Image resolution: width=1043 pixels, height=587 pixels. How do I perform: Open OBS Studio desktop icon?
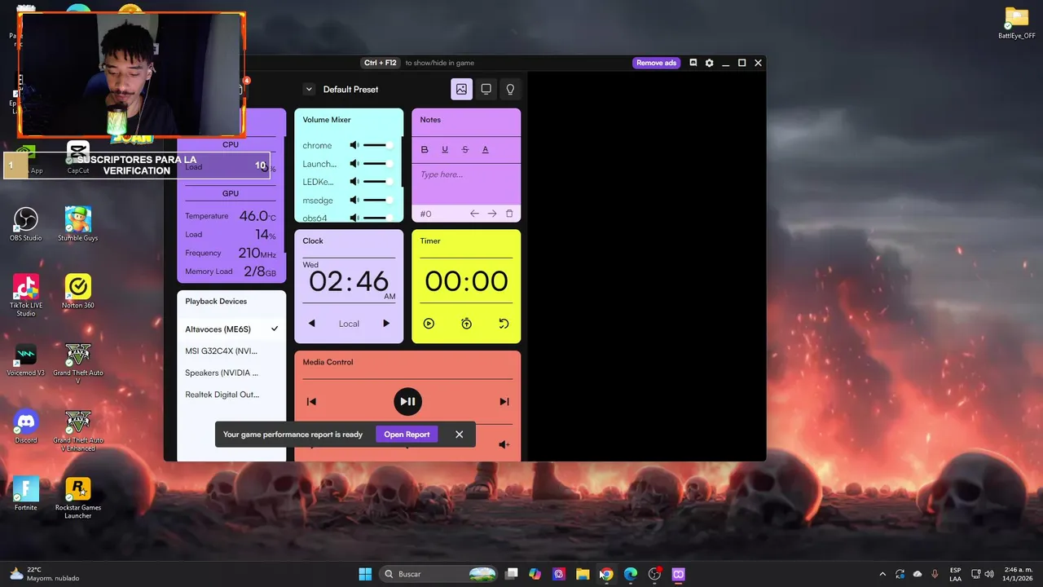[26, 223]
